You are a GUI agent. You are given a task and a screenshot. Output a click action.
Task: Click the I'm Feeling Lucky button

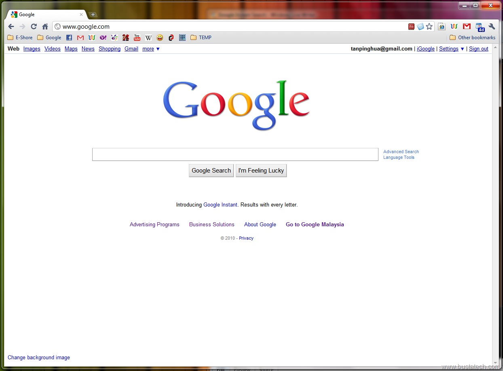click(261, 171)
